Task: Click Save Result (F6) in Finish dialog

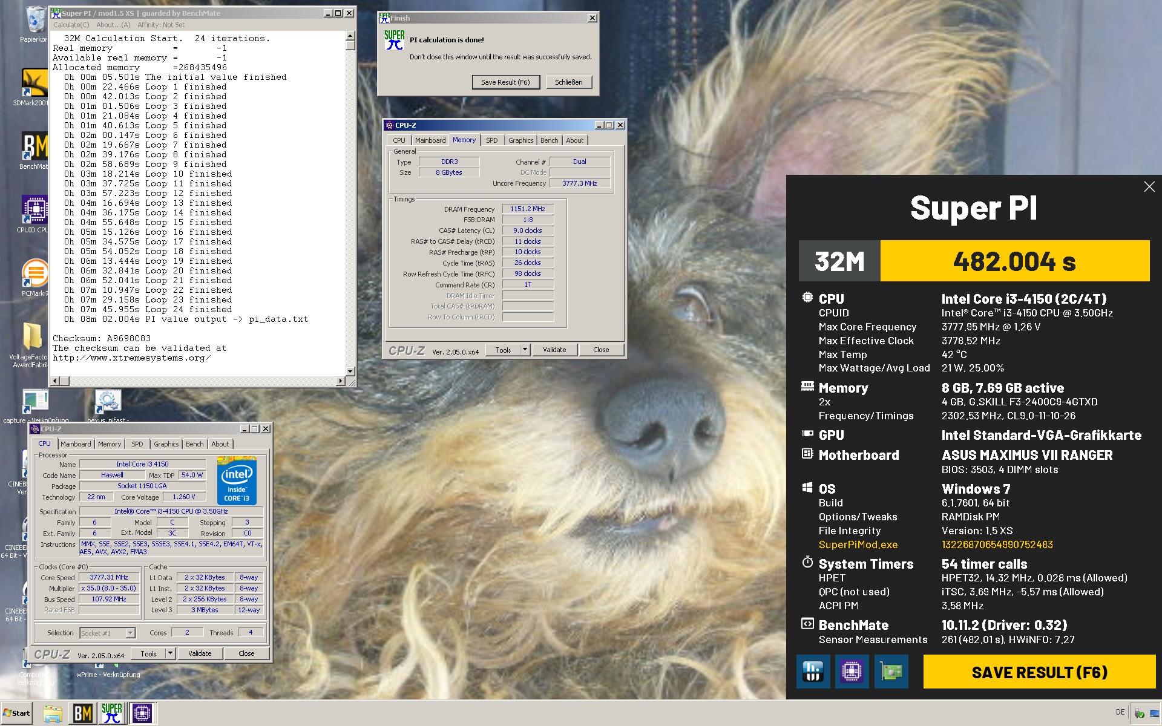Action: pos(505,82)
